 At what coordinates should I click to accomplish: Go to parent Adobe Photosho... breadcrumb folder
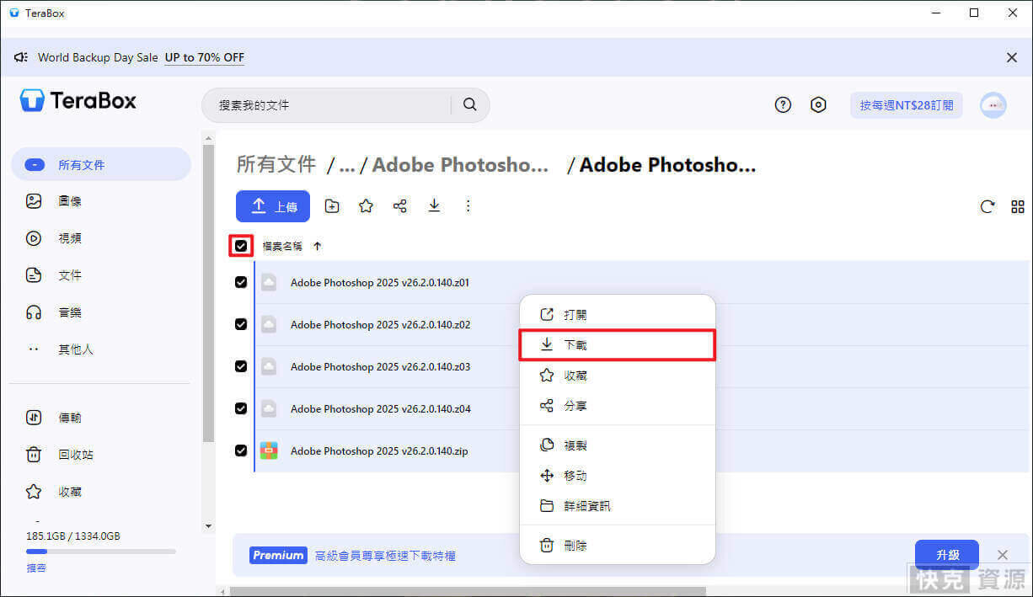coord(460,165)
